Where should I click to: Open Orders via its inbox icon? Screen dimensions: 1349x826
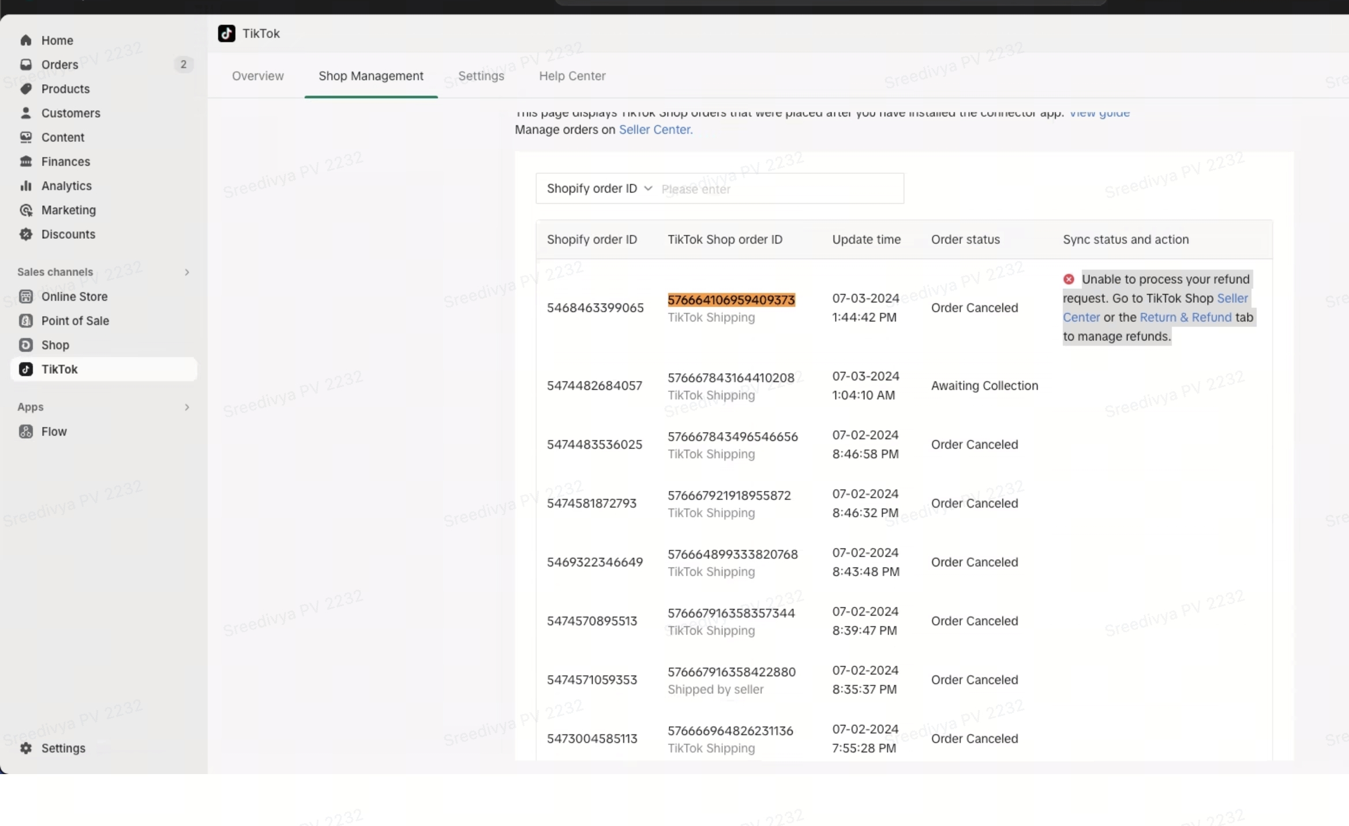25,65
